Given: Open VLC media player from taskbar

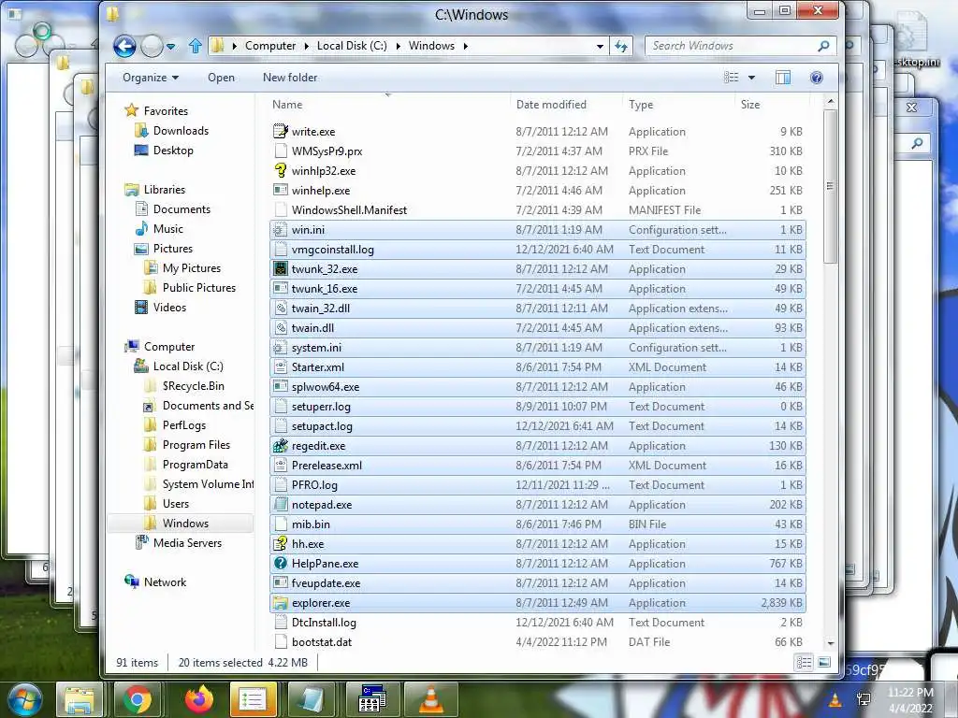Looking at the screenshot, I should tap(431, 699).
